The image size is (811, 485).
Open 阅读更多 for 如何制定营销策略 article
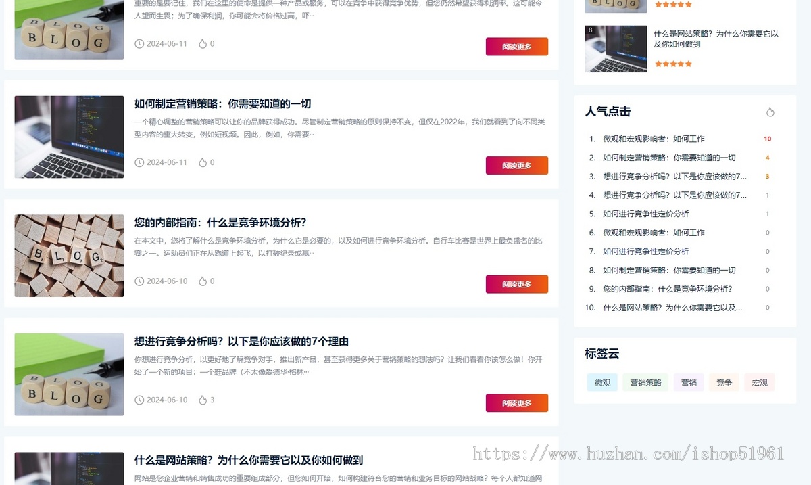tap(517, 166)
